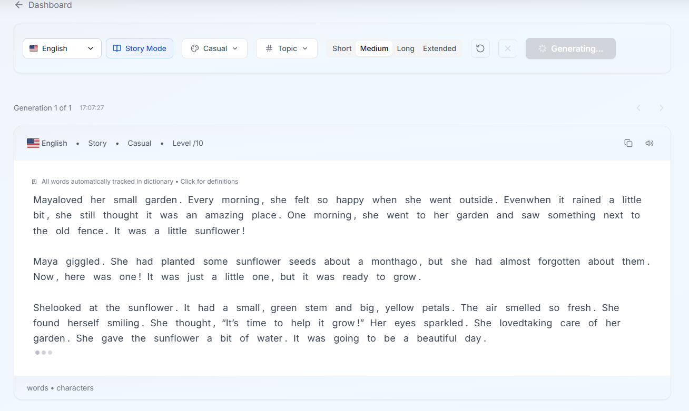Go to next generation chevron

661,108
